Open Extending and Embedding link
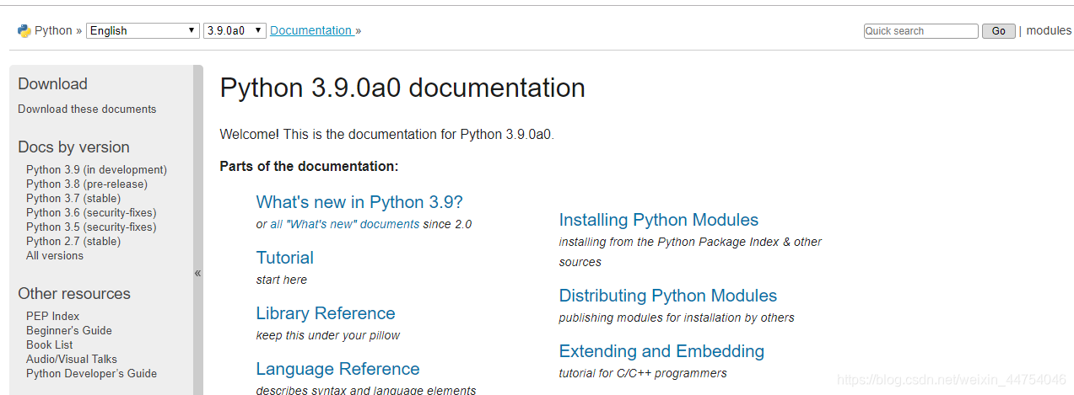This screenshot has width=1074, height=395. click(661, 351)
